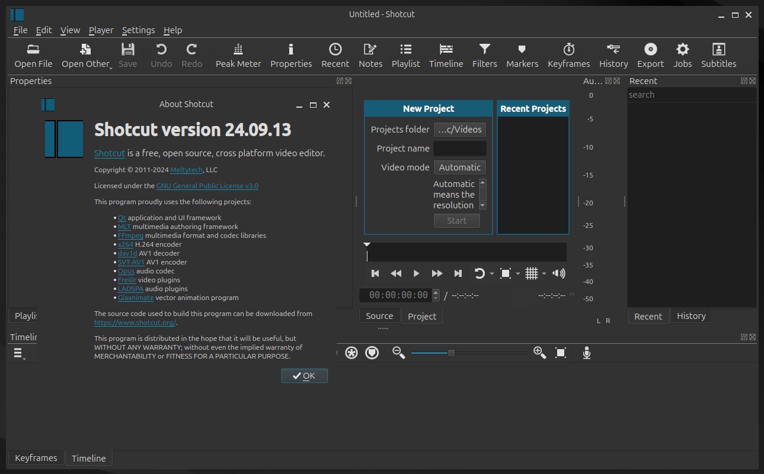
Task: Toggle ripple markers in timeline toolbar
Action: 372,353
